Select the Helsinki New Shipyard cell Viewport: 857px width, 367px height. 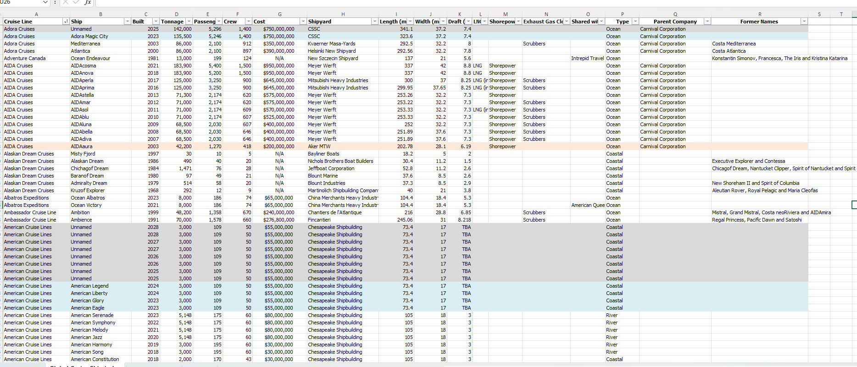[343, 51]
